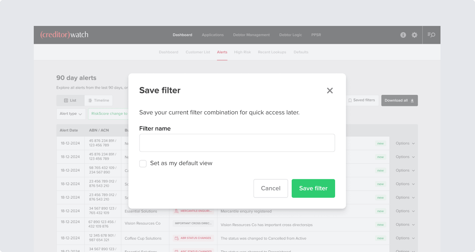Image resolution: width=475 pixels, height=252 pixels.
Task: Click the Mercantile Enquiry alert badge
Action: 193,211
